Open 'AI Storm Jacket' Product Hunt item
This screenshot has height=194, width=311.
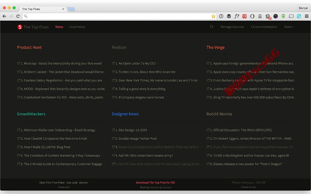(62, 72)
